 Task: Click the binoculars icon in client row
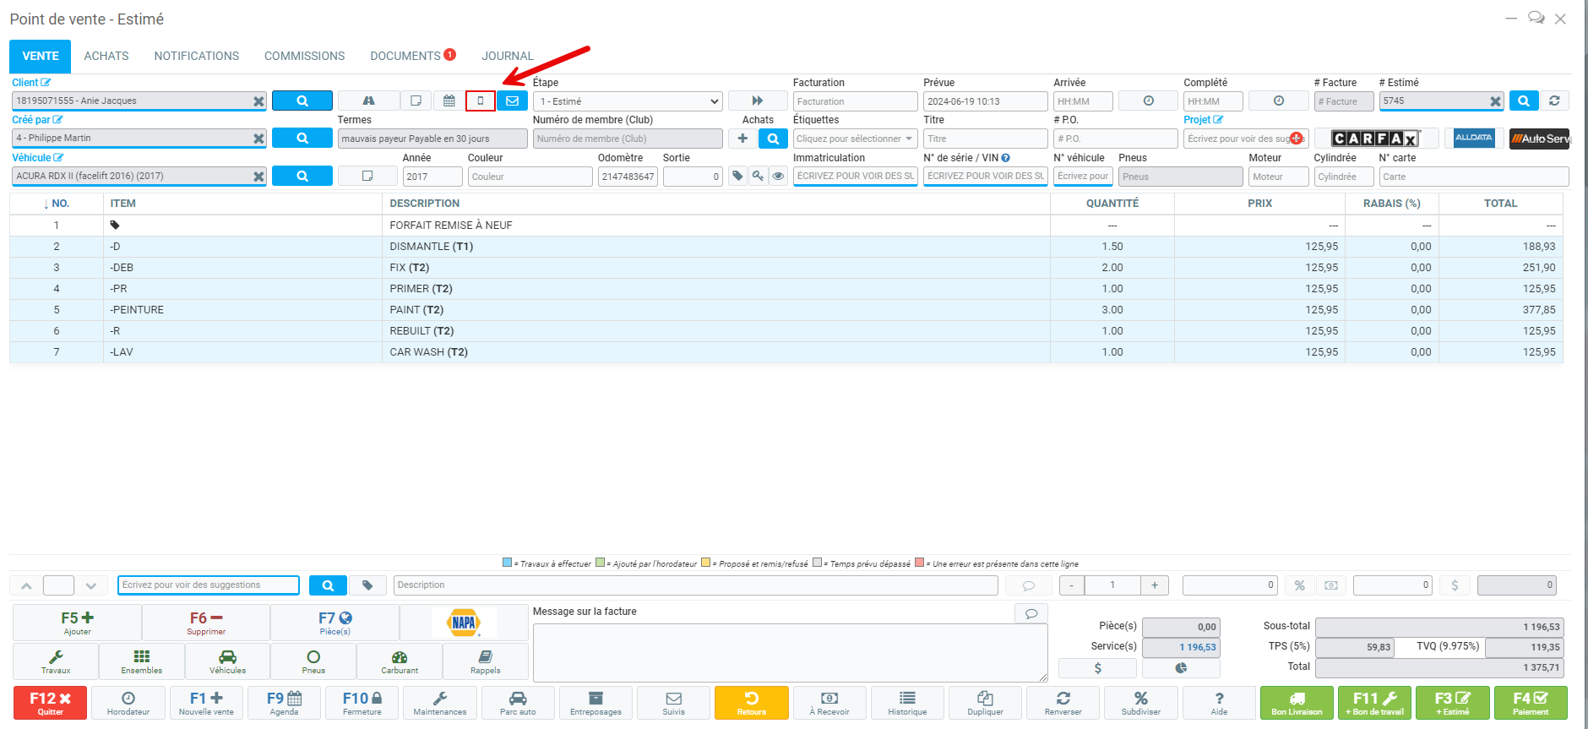tap(368, 101)
